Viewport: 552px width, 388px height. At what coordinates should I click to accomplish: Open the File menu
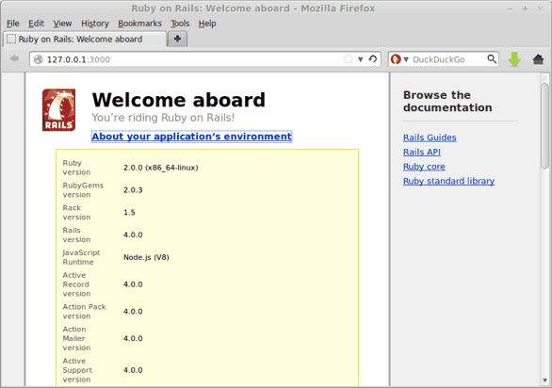pos(13,24)
